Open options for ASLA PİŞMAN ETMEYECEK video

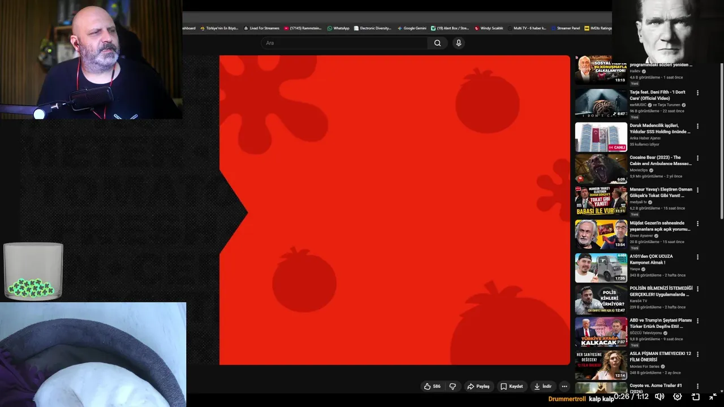point(697,354)
